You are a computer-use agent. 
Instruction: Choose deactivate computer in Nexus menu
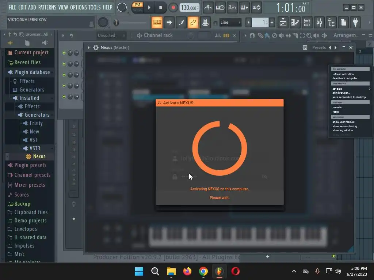coord(345,78)
